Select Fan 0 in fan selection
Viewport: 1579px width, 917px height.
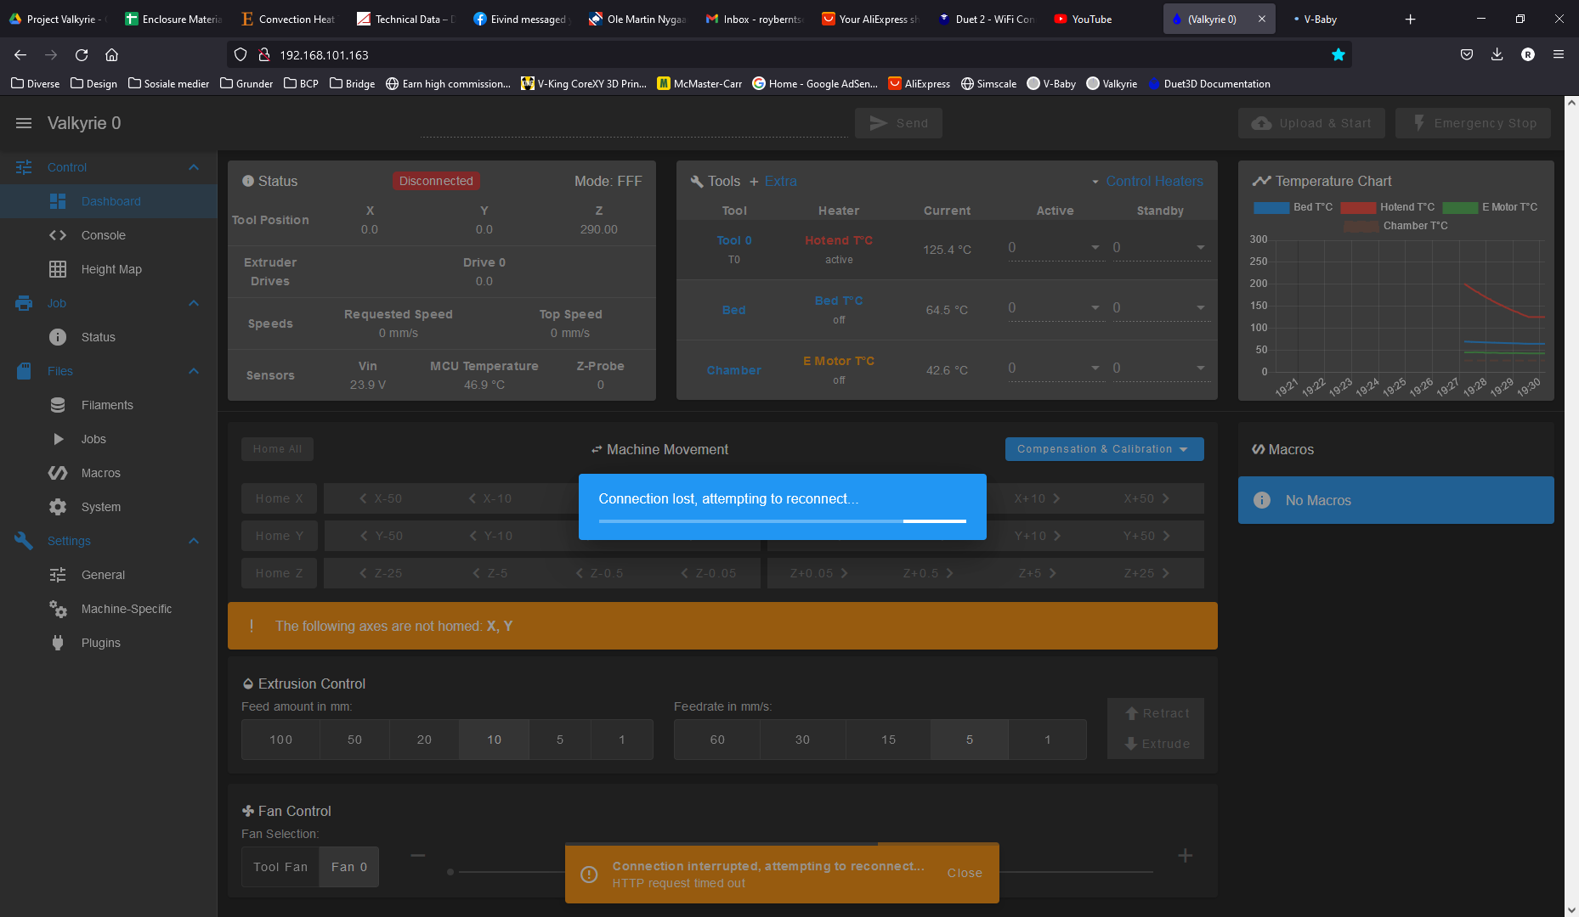(349, 867)
